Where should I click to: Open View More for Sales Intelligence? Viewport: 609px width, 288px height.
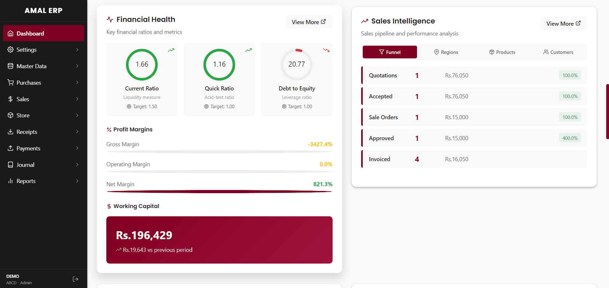coord(563,23)
